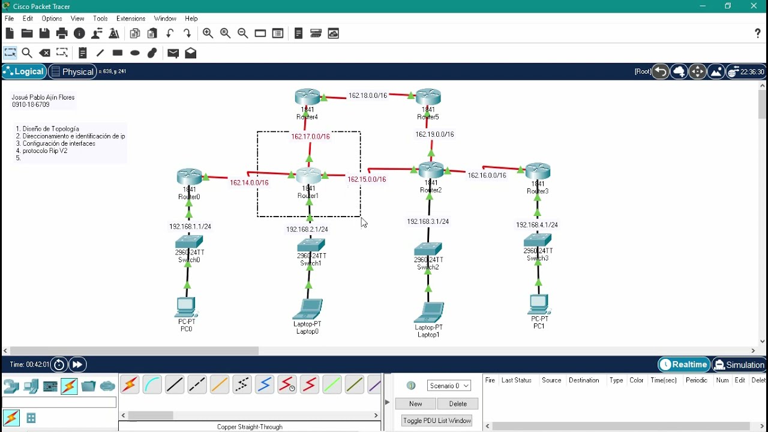The width and height of the screenshot is (768, 432).
Task: Click the workspace horizontal scrollbar
Action: (x=134, y=350)
